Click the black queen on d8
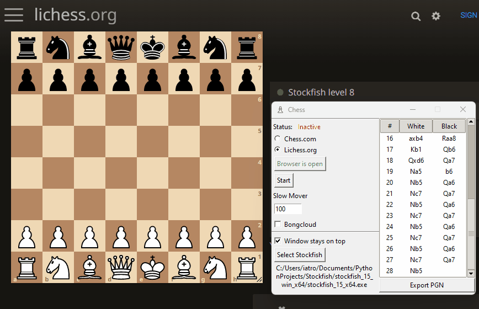 click(x=121, y=47)
